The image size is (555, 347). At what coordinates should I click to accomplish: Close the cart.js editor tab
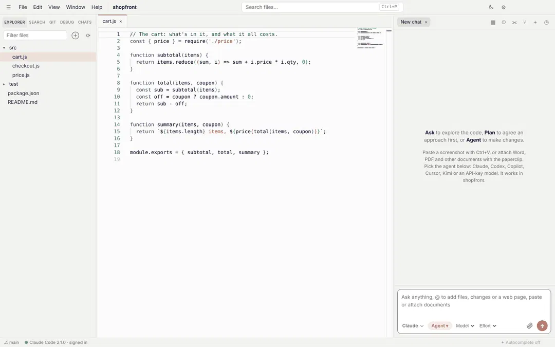(121, 22)
